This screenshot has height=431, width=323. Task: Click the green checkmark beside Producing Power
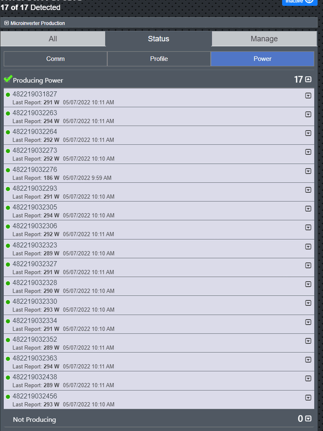pos(8,79)
